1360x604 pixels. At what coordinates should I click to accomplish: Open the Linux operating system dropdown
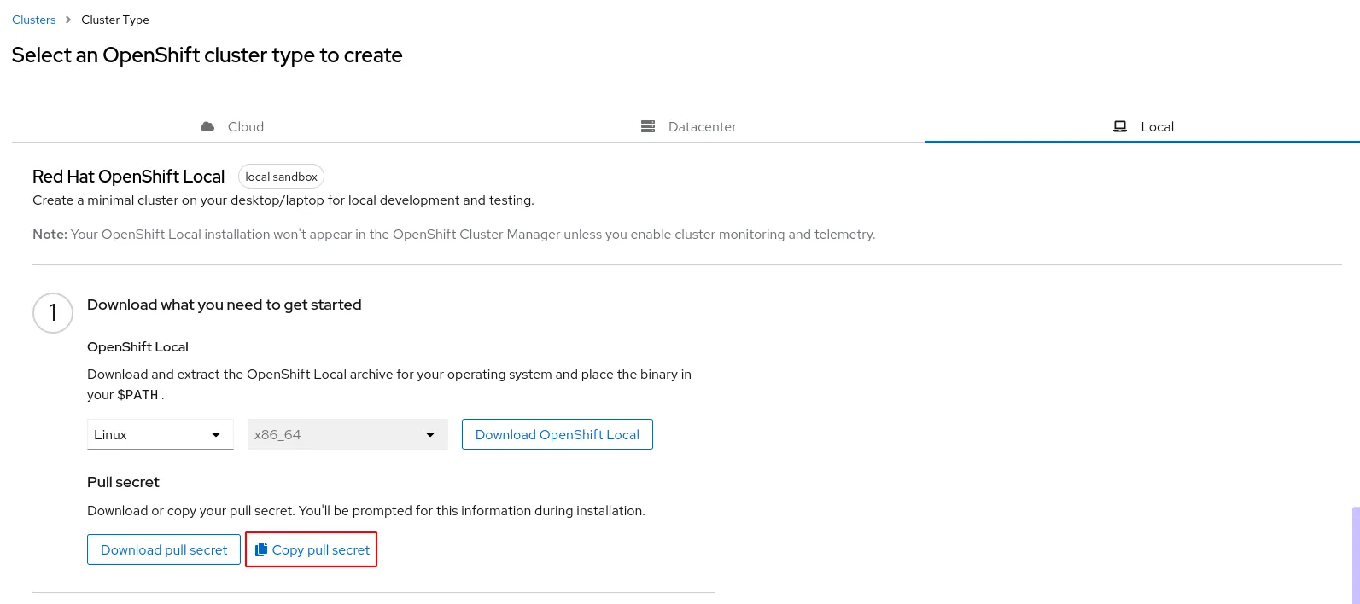[160, 434]
